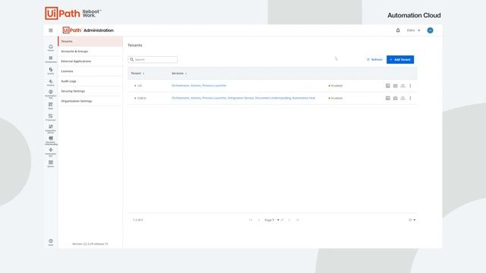Click the Enabled status in US row
The image size is (486, 273).
pyautogui.click(x=336, y=86)
